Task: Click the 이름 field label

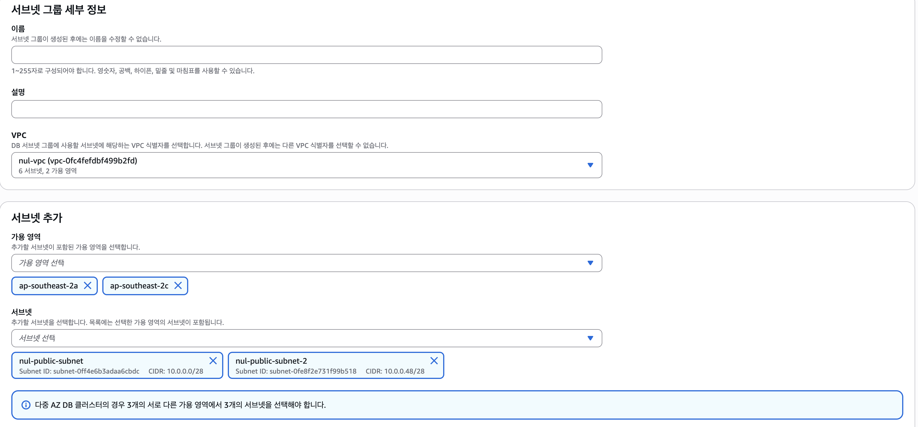Action: (18, 29)
